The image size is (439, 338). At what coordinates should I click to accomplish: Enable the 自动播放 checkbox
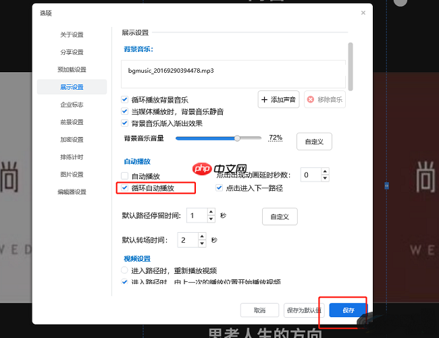click(x=124, y=176)
